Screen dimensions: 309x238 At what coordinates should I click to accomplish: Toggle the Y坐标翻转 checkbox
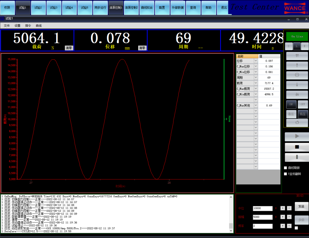tap(285, 174)
